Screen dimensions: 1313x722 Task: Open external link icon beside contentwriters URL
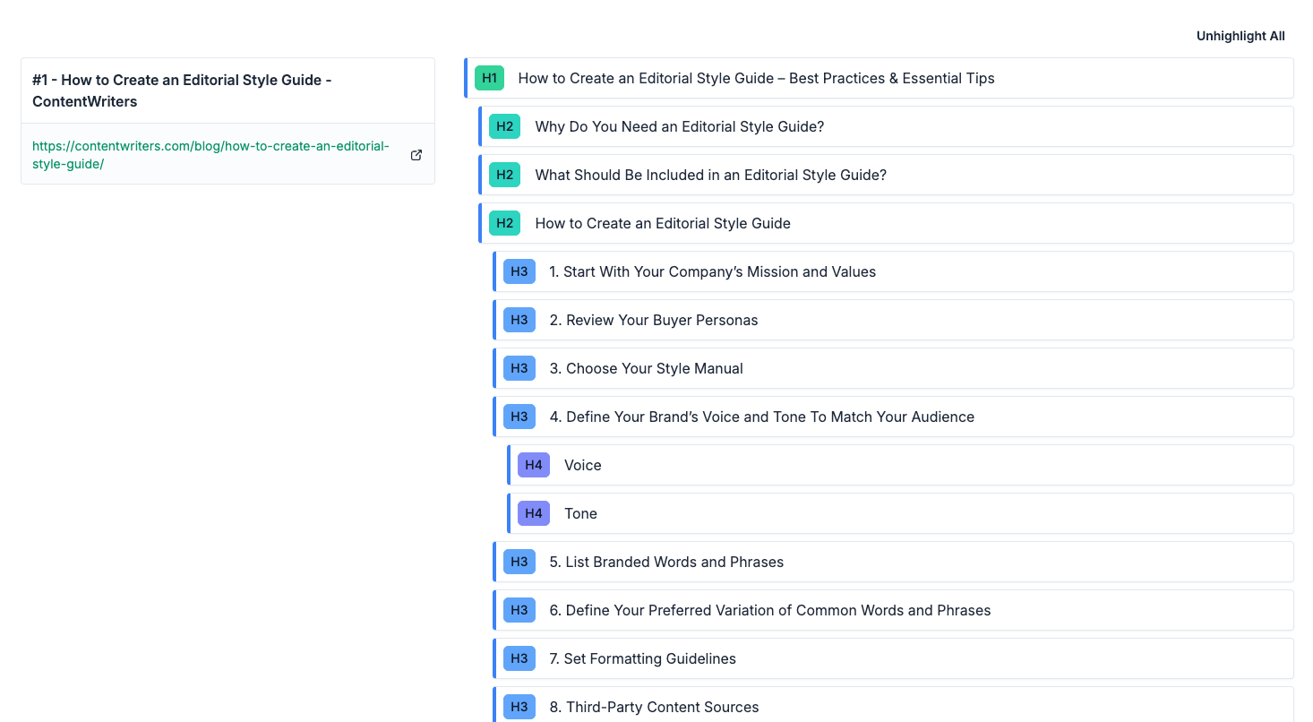[416, 155]
